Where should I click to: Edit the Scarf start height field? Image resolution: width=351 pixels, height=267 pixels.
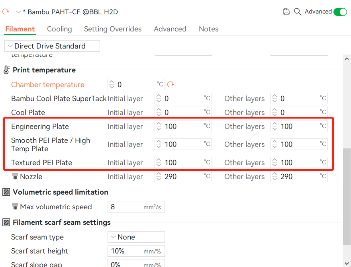pyautogui.click(x=136, y=251)
